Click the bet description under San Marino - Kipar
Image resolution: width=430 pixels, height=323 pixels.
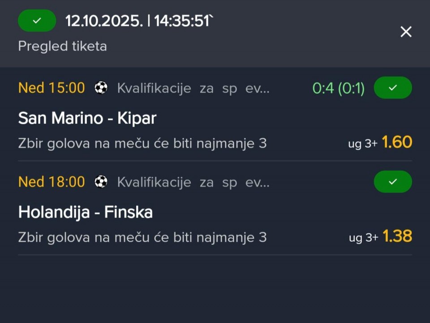(x=142, y=143)
